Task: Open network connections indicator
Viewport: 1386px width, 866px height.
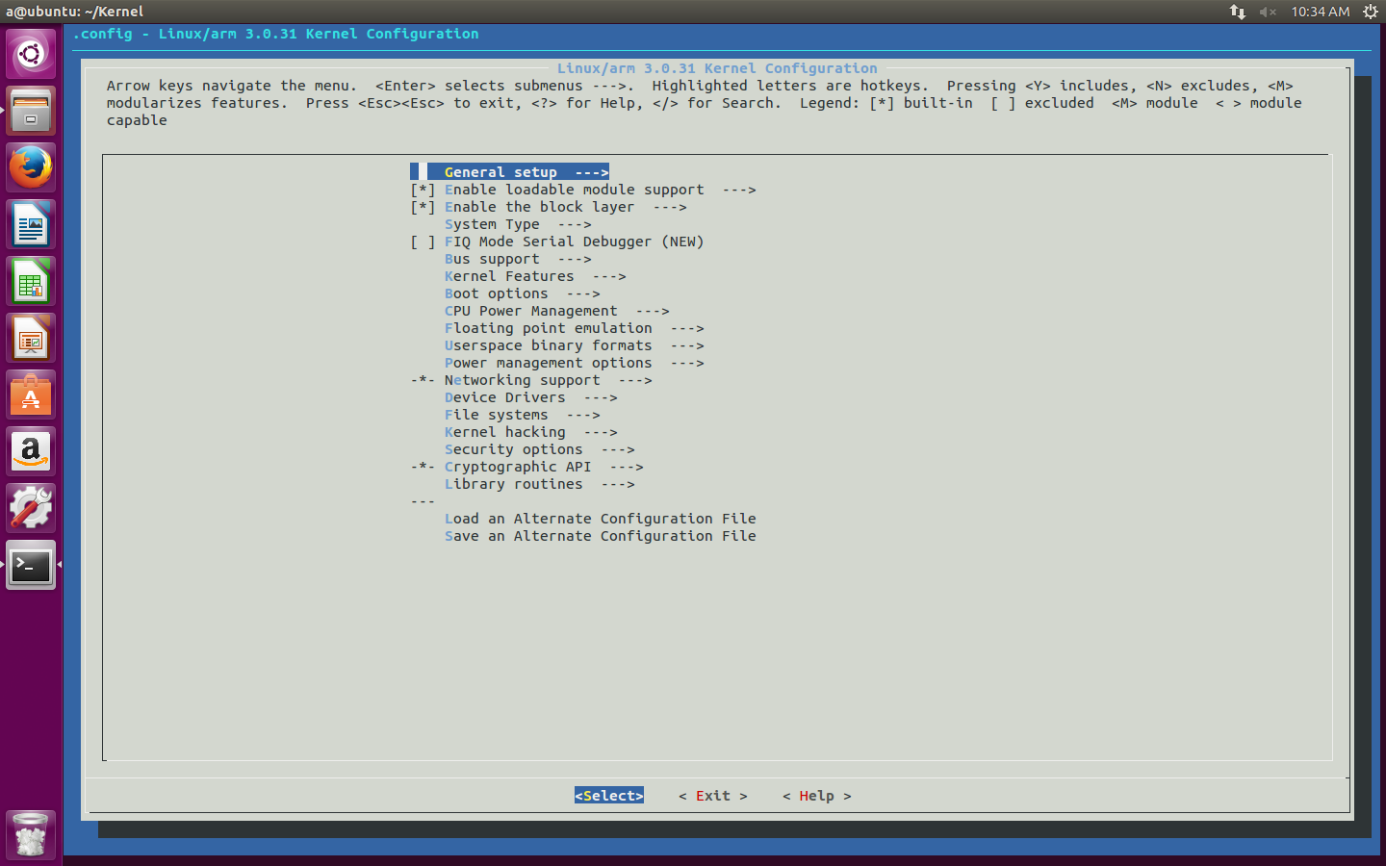Action: (x=1238, y=12)
